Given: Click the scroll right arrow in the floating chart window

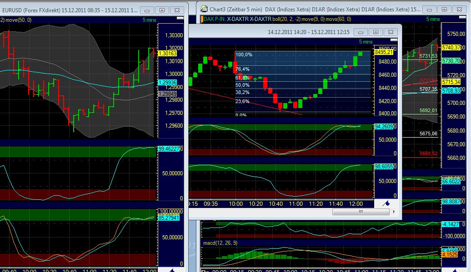Looking at the screenshot, I should click(394, 212).
